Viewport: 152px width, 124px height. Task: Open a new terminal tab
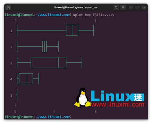[x=8, y=8]
